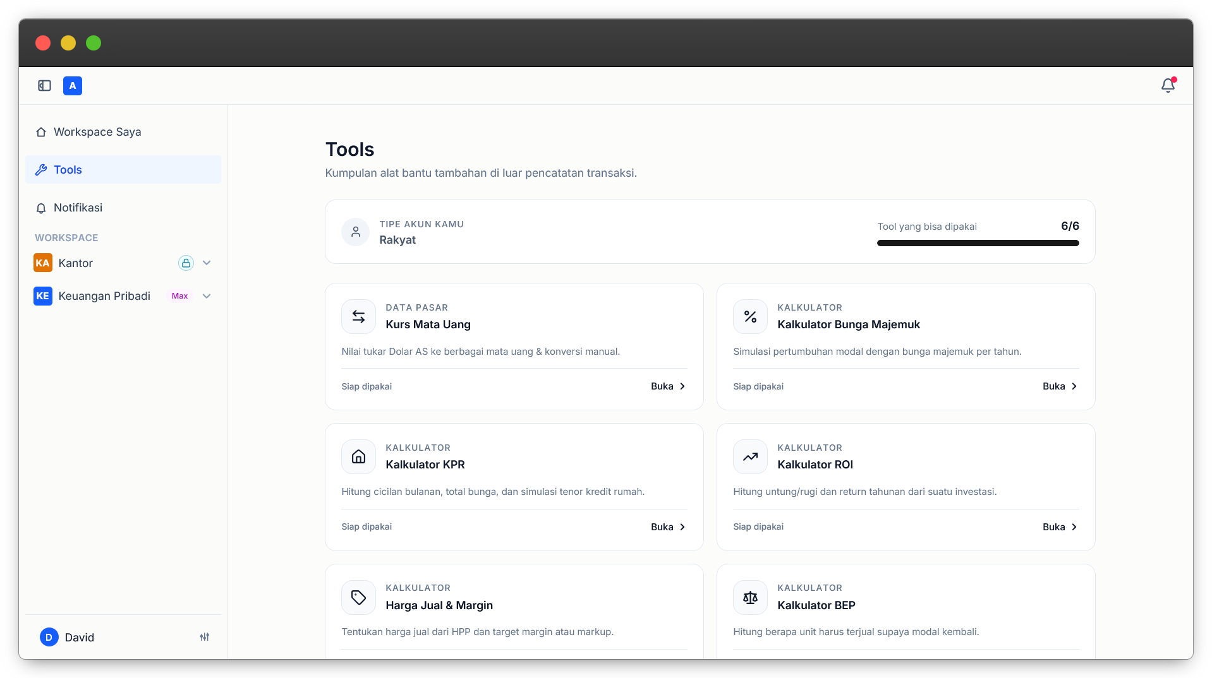The height and width of the screenshot is (678, 1212).
Task: Open Notifikasi in the sidebar
Action: click(x=123, y=208)
